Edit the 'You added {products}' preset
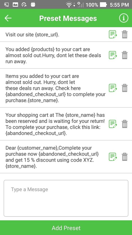The image size is (132, 235). click(x=113, y=55)
